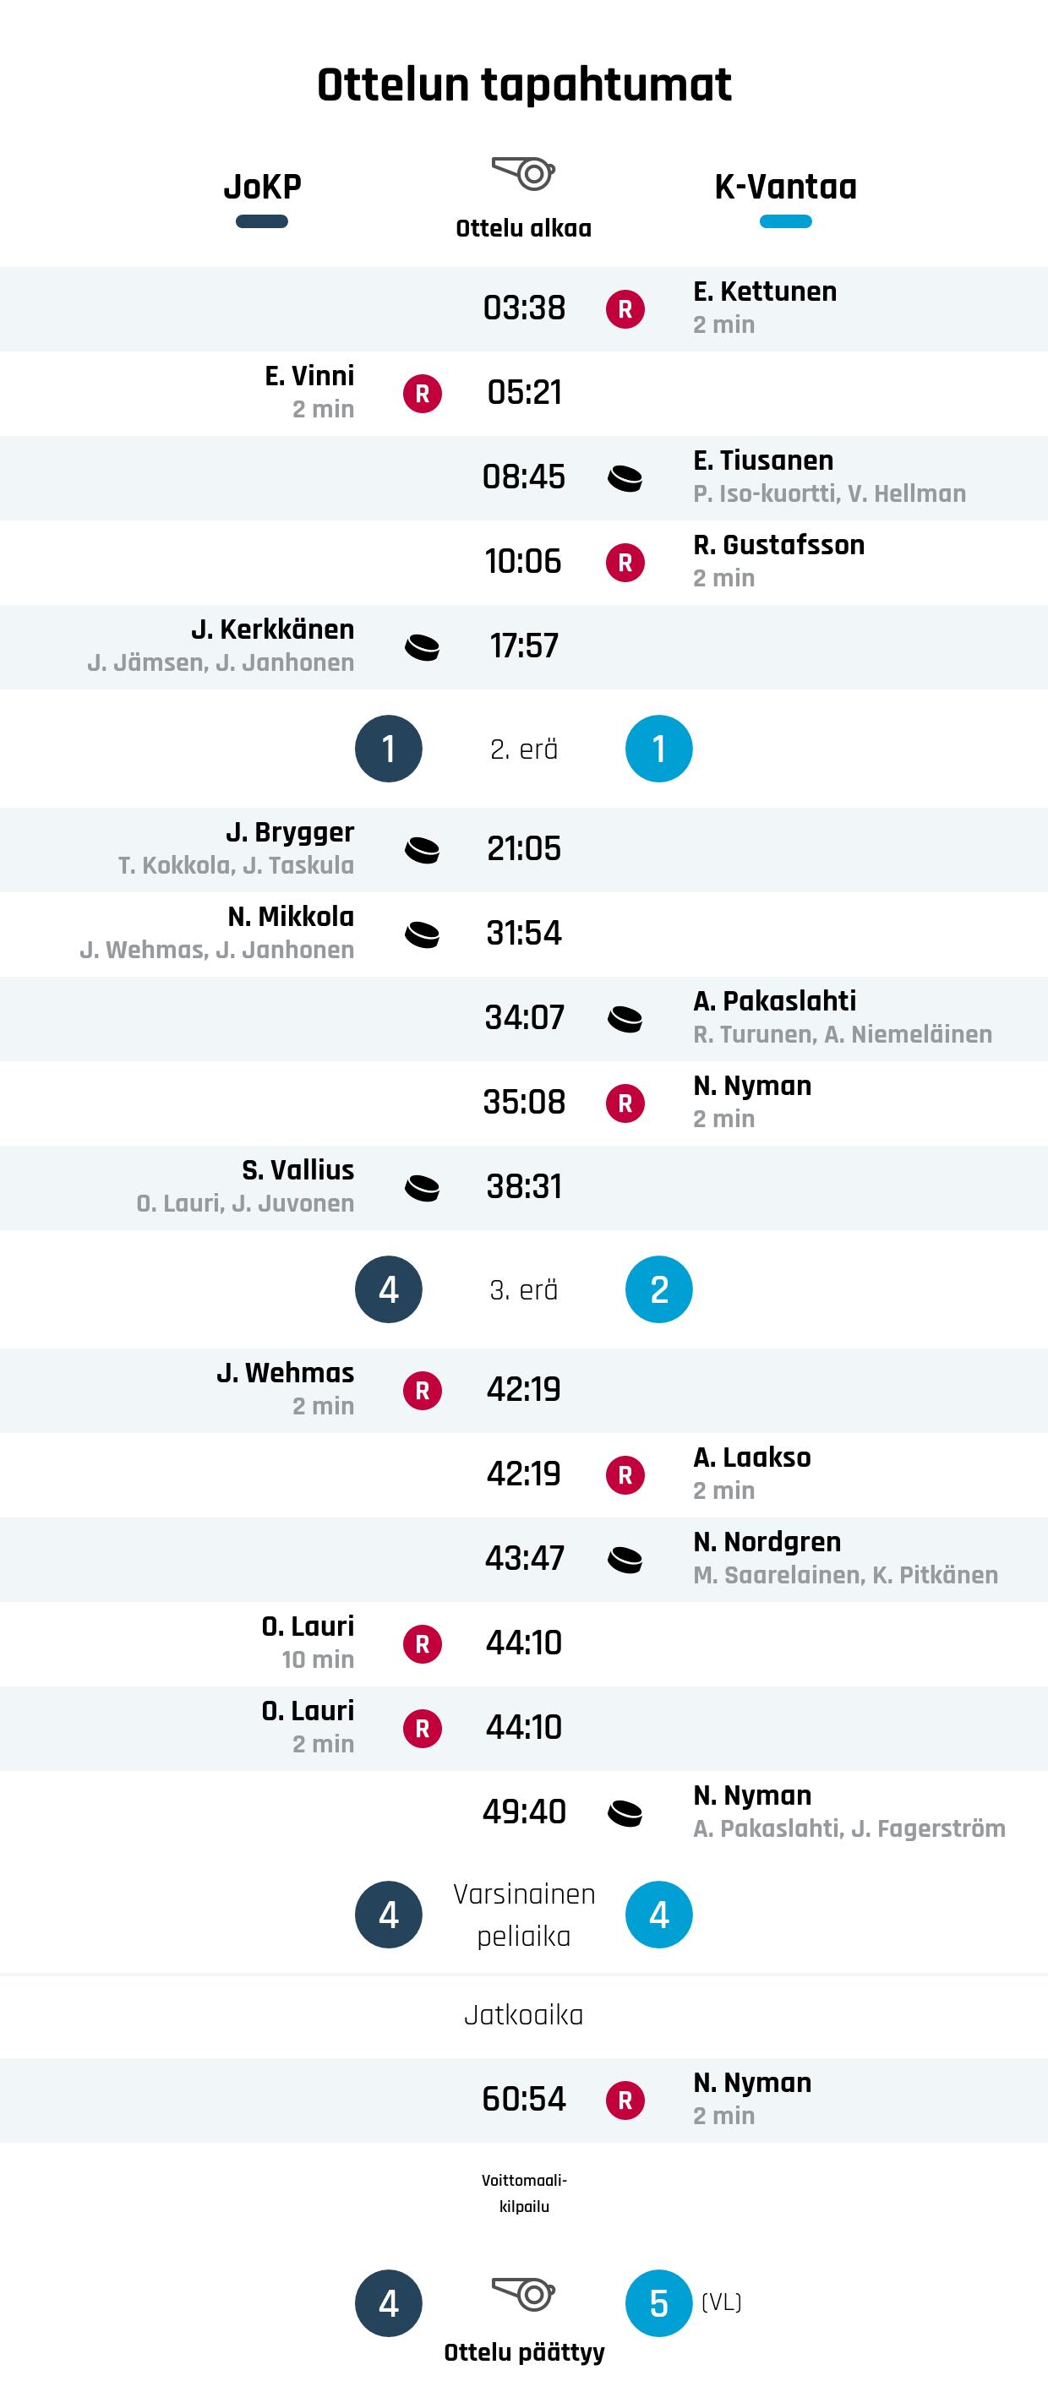Image resolution: width=1048 pixels, height=2381 pixels.
Task: Click the penalty icon at 03:38
Action: tap(625, 308)
